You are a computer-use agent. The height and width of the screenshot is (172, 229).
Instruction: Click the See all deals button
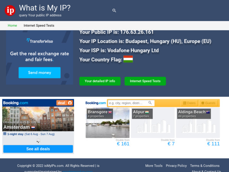38,149
